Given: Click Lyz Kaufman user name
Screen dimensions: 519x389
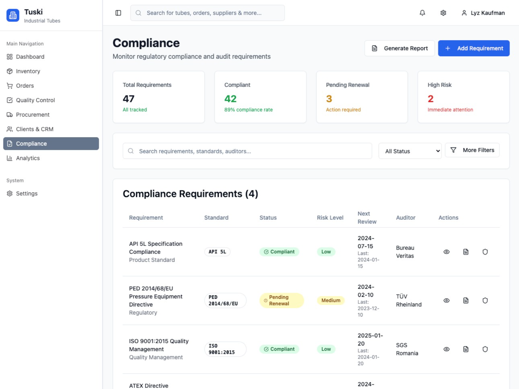Looking at the screenshot, I should click(488, 13).
